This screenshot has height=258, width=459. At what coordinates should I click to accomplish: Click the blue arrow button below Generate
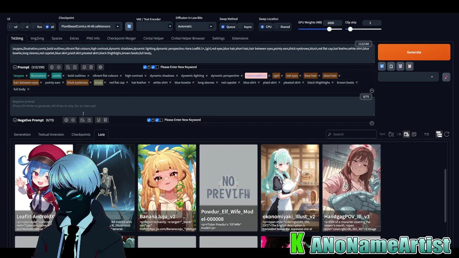click(382, 66)
